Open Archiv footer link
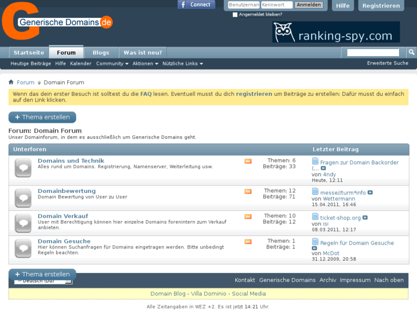 point(328,280)
